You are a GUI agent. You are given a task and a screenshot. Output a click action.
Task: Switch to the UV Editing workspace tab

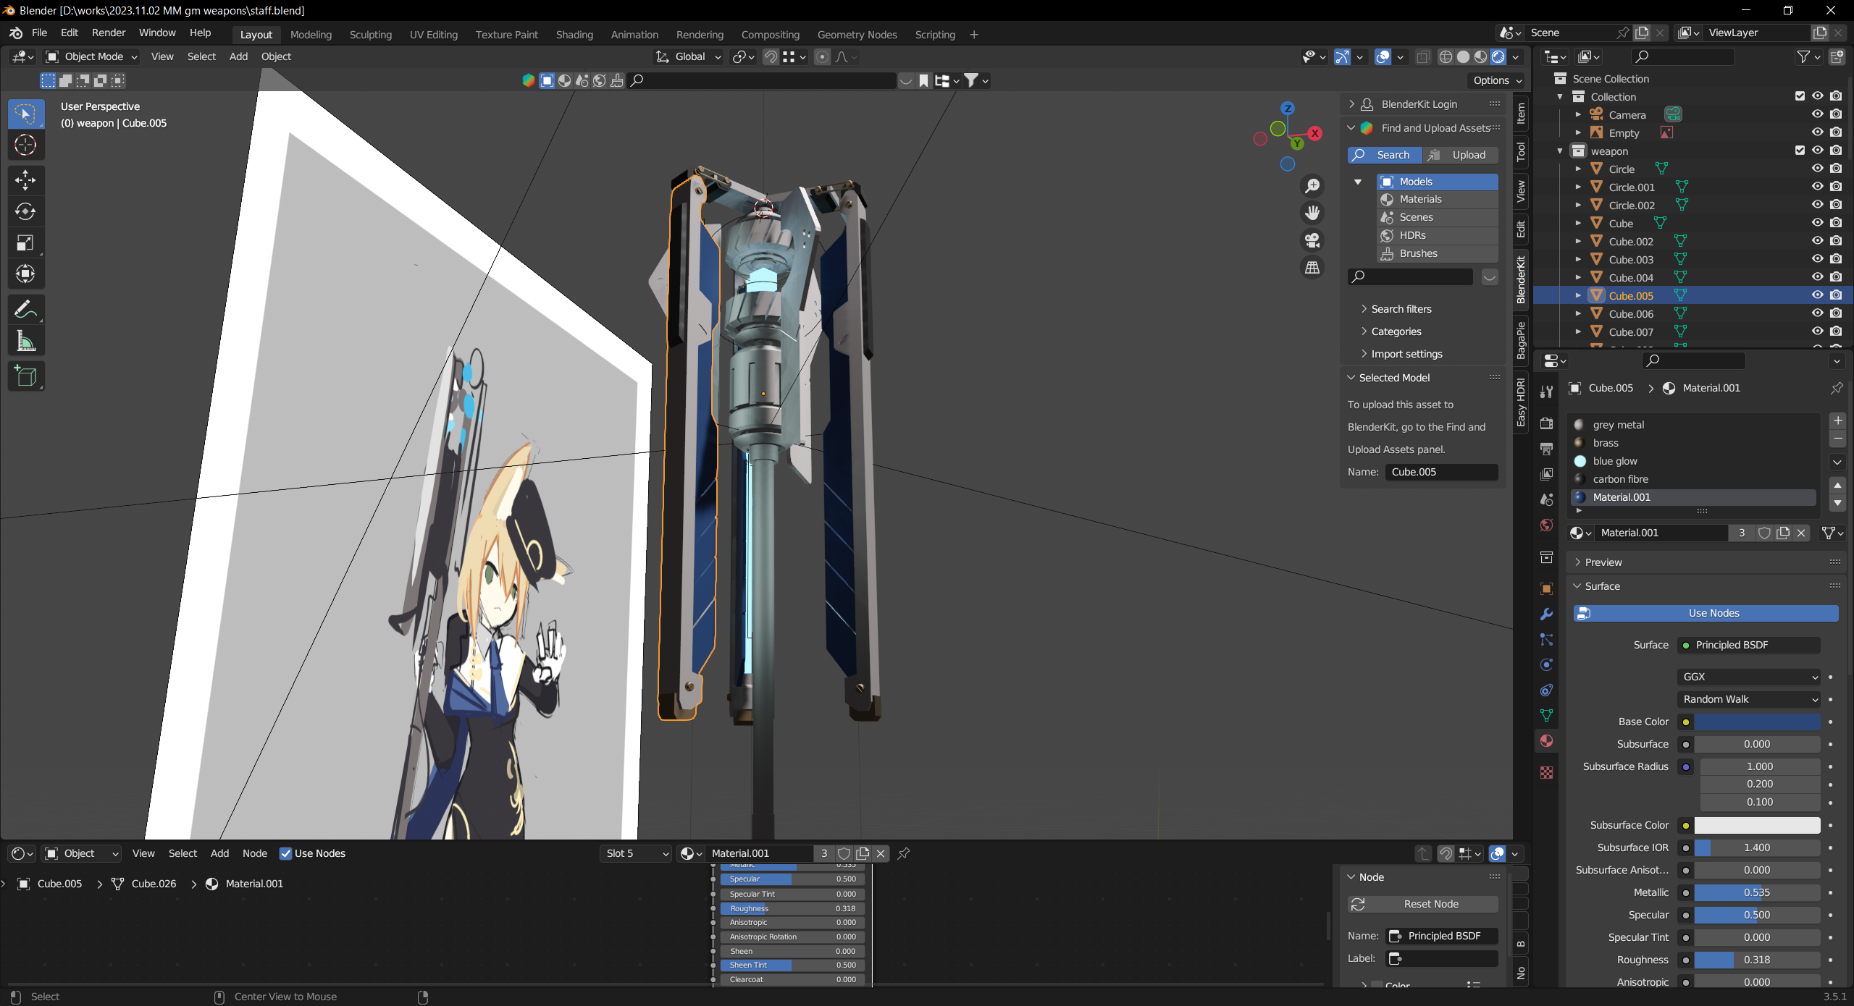[434, 35]
